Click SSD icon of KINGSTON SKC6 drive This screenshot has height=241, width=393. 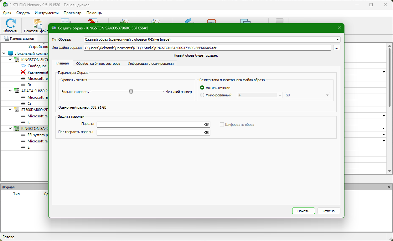click(17, 60)
